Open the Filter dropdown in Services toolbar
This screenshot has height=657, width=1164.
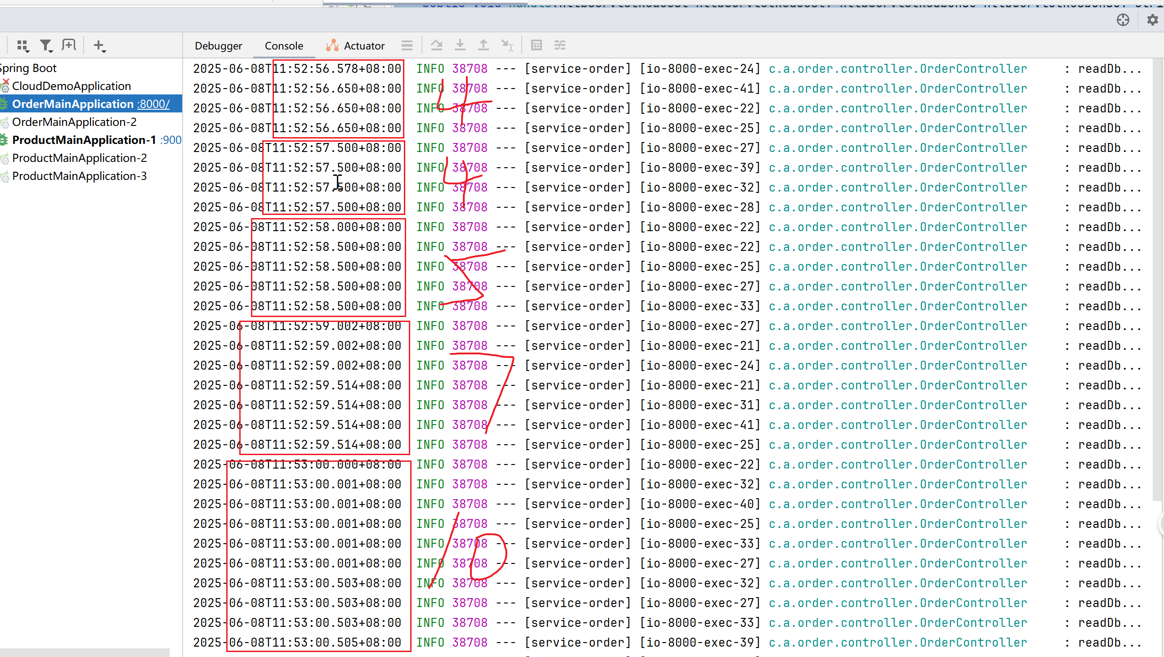46,45
